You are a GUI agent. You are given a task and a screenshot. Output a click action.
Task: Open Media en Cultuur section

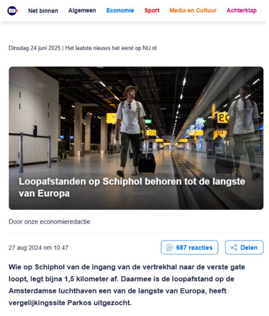193,10
